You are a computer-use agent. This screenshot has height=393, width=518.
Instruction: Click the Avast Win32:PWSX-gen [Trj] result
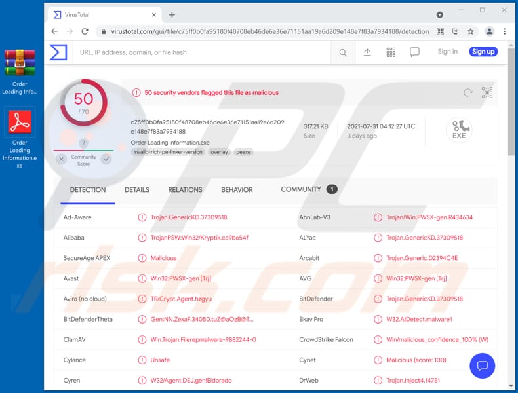(181, 278)
